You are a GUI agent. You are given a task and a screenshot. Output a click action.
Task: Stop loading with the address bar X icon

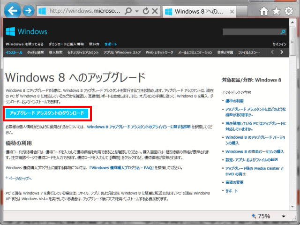155,11
